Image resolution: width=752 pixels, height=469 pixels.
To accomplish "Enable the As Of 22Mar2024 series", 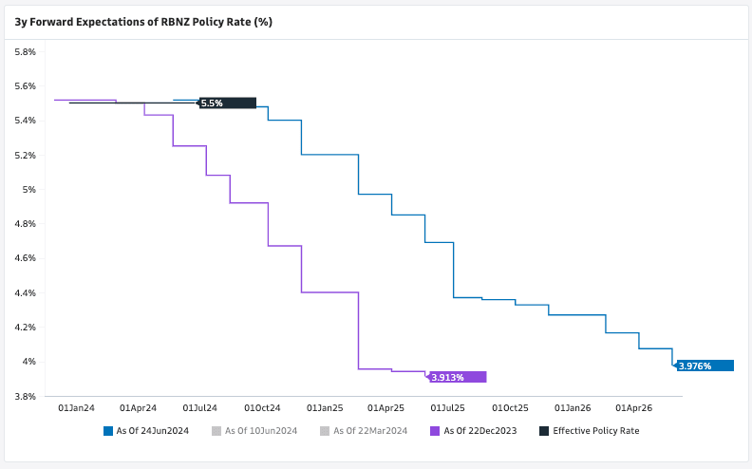I will (x=370, y=431).
